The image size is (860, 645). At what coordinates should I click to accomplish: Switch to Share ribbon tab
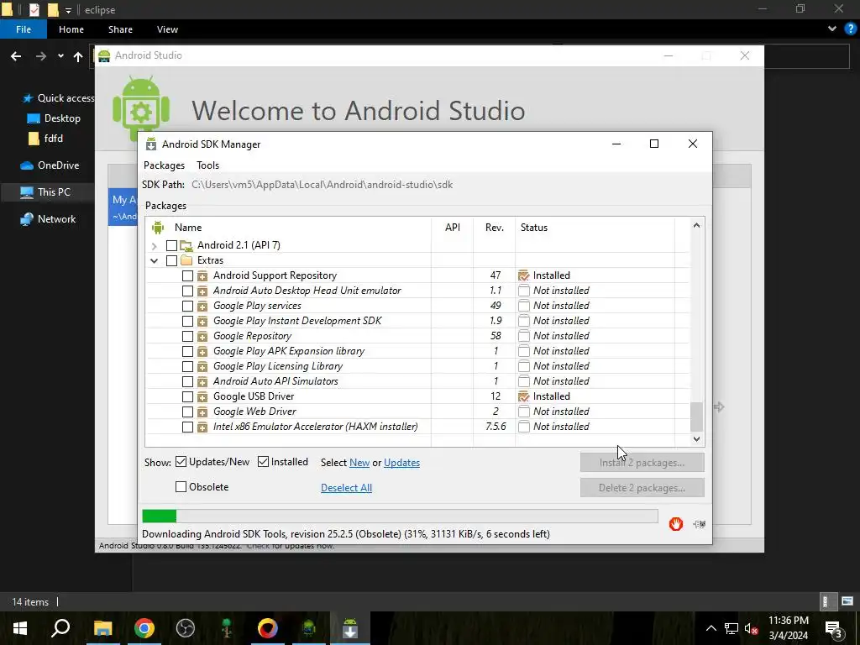click(x=120, y=29)
